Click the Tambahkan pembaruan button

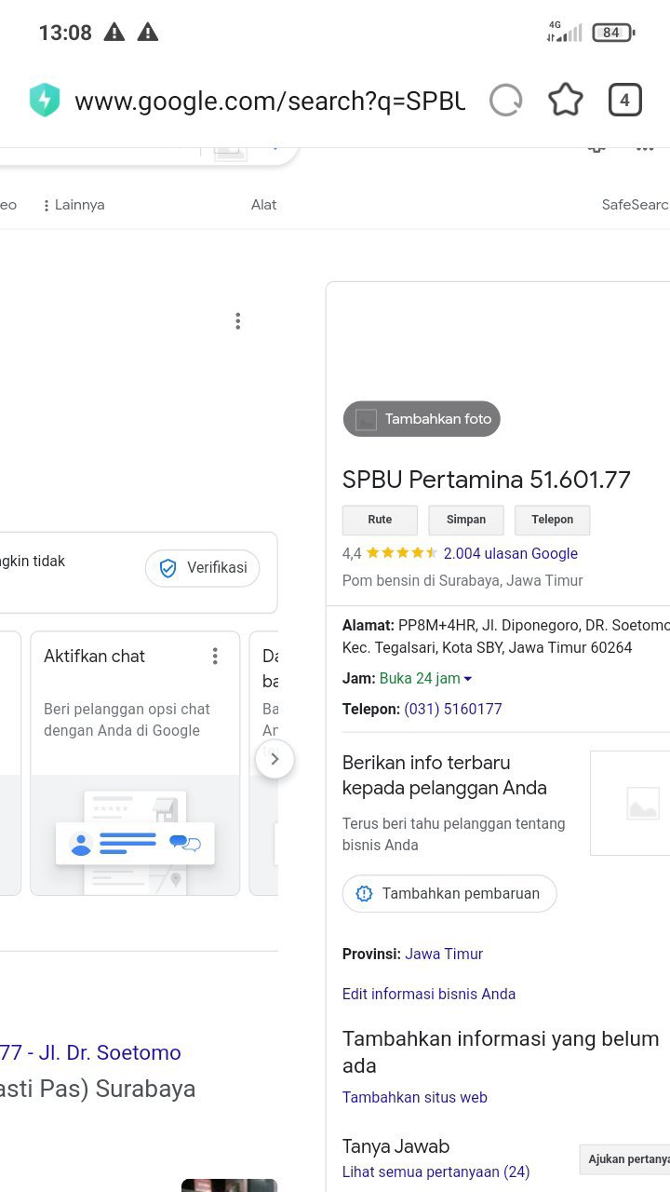tap(449, 893)
